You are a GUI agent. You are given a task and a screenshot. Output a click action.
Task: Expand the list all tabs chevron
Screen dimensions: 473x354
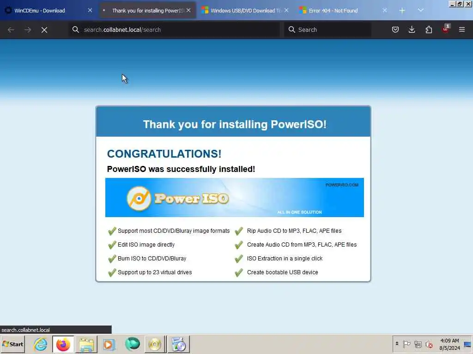pos(420,10)
